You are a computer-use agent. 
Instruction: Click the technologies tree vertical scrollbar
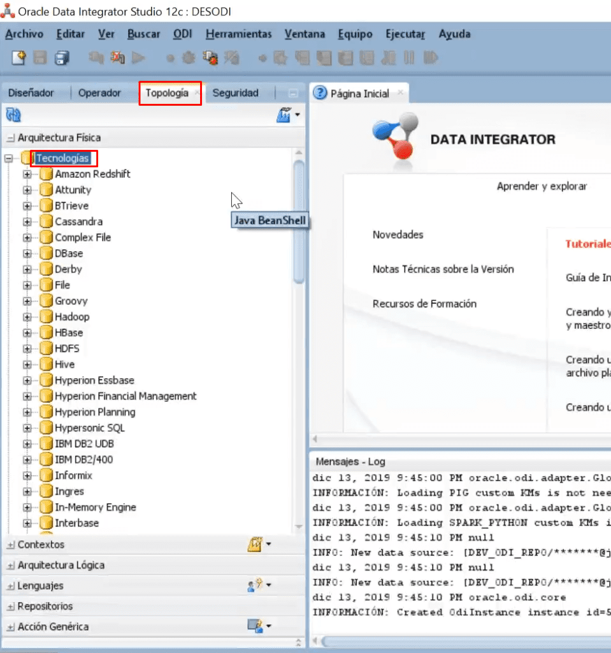coord(298,222)
